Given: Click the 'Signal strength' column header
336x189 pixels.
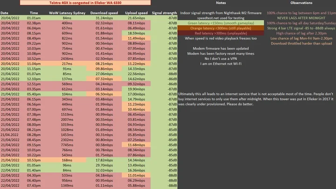Looking at the screenshot, I should coord(164,13).
